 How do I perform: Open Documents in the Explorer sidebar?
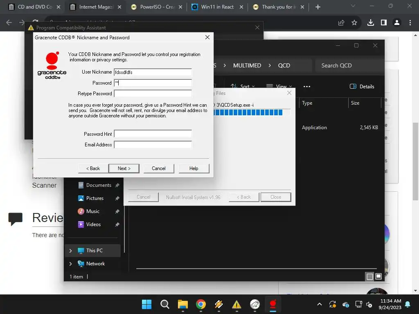(98, 185)
